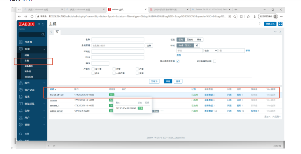Open browser tab list dropdown arrow

[x=19, y=10]
